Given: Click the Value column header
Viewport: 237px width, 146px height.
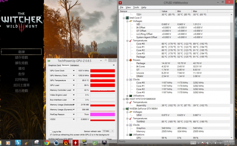Looking at the screenshot, I should click(168, 11).
